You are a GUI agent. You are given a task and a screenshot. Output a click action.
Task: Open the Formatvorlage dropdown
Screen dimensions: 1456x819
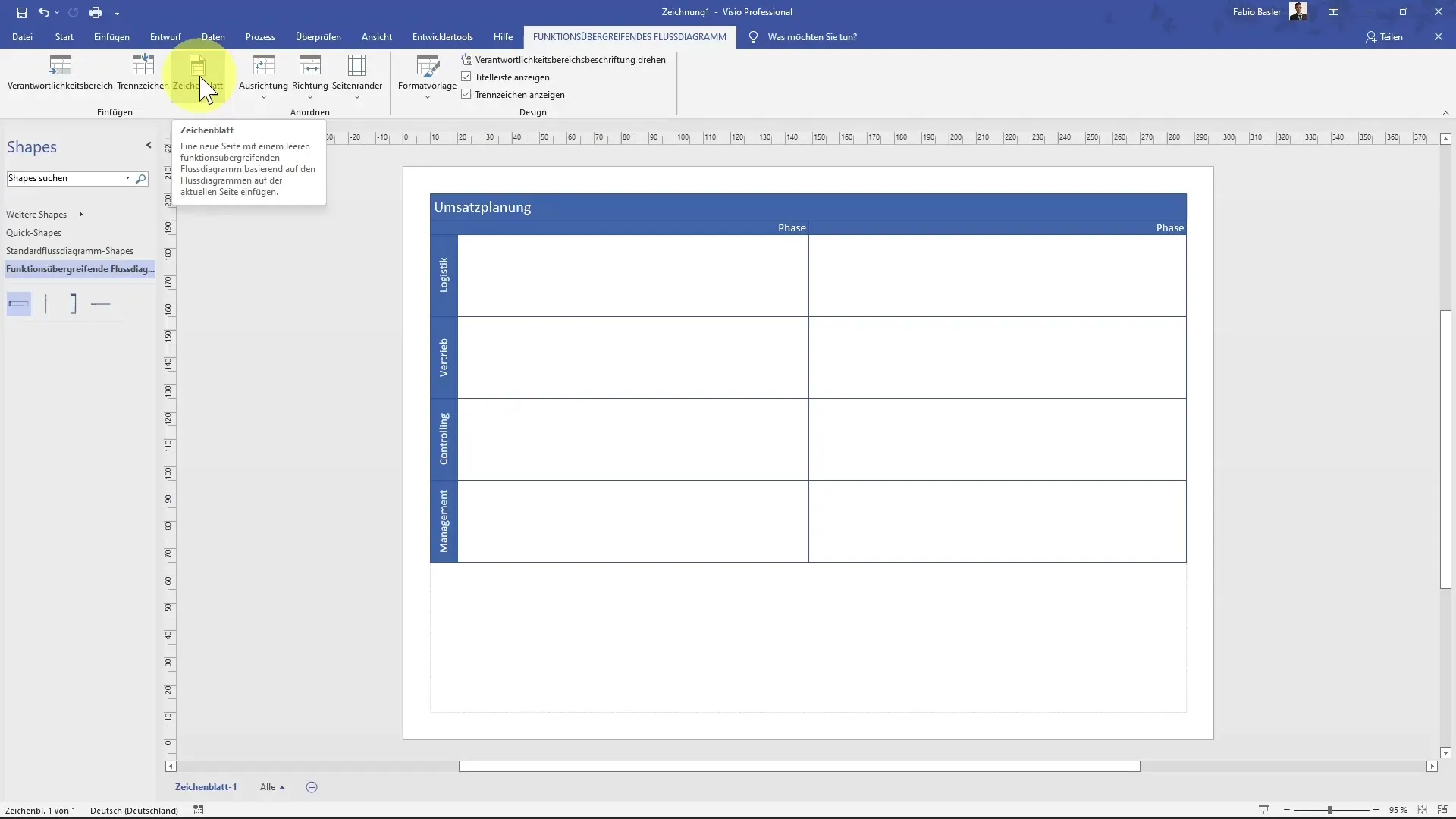427,77
